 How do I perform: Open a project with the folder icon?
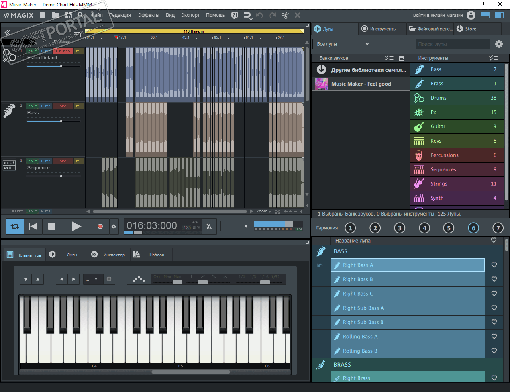tap(55, 15)
